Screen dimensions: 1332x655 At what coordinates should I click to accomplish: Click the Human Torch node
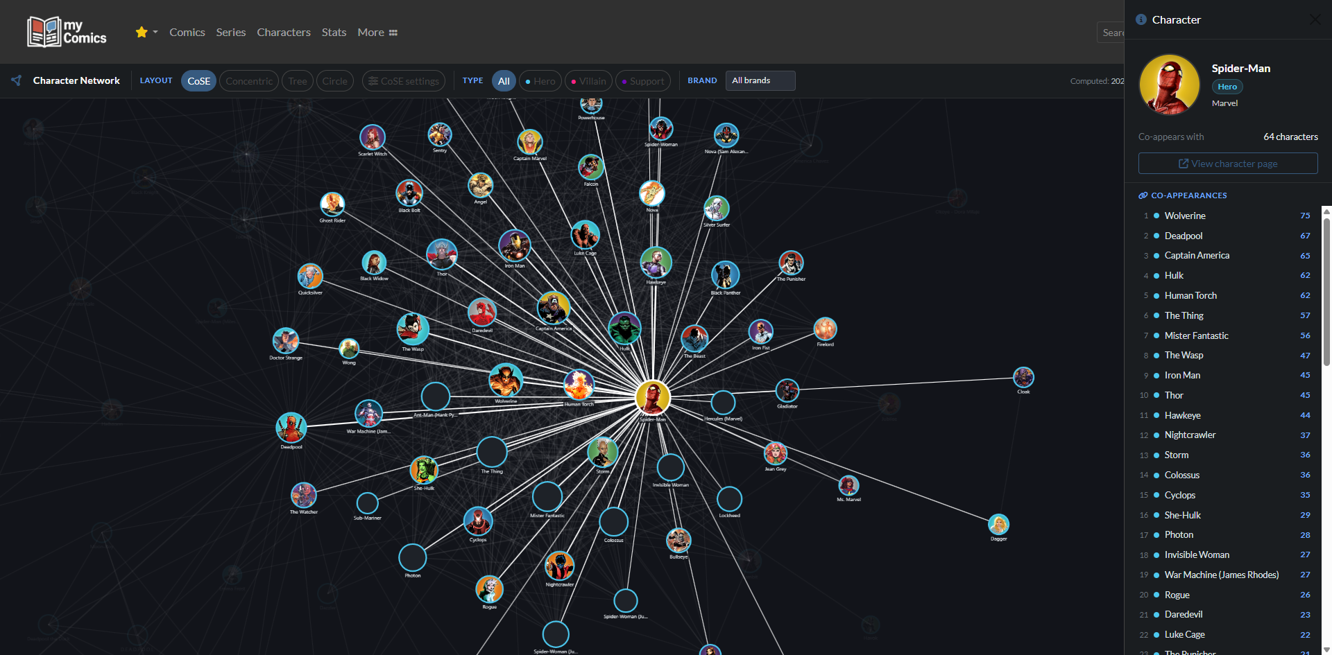tap(579, 385)
